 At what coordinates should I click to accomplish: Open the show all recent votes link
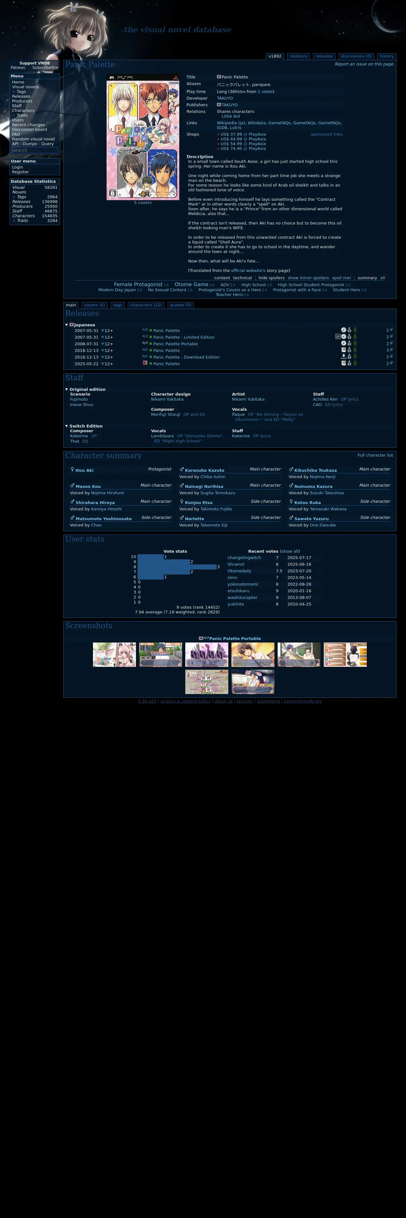tap(290, 551)
